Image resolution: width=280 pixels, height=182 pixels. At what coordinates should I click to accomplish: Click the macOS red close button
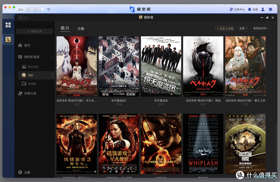[x=5, y=7]
